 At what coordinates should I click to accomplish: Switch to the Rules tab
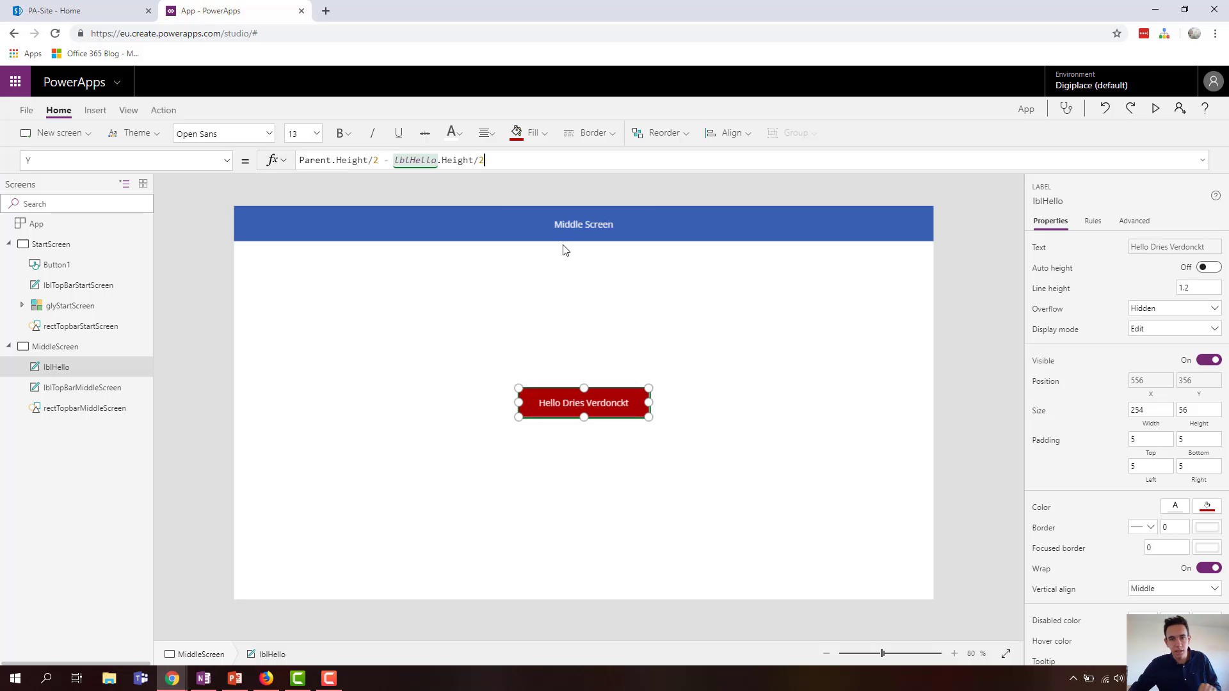1093,221
